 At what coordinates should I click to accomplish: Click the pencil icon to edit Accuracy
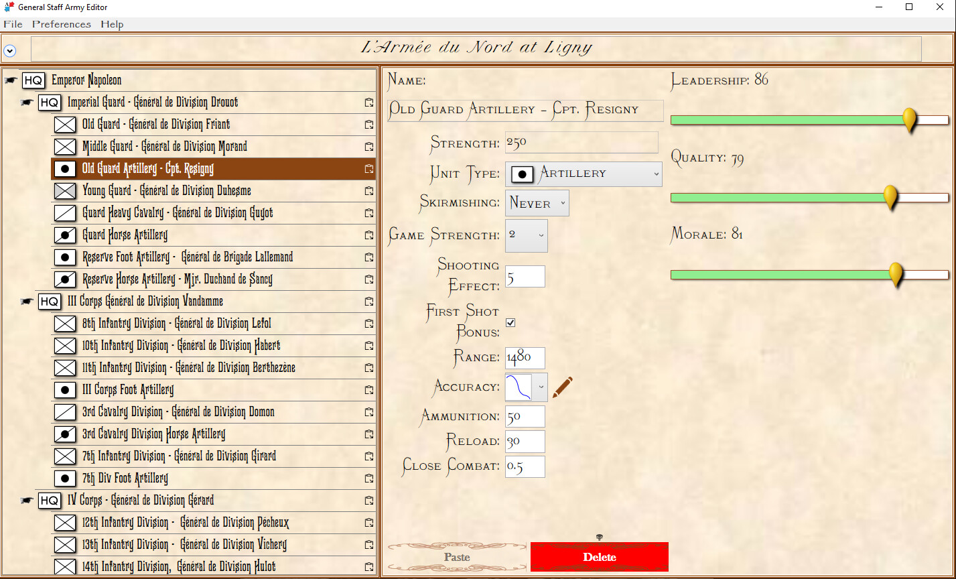click(x=563, y=387)
